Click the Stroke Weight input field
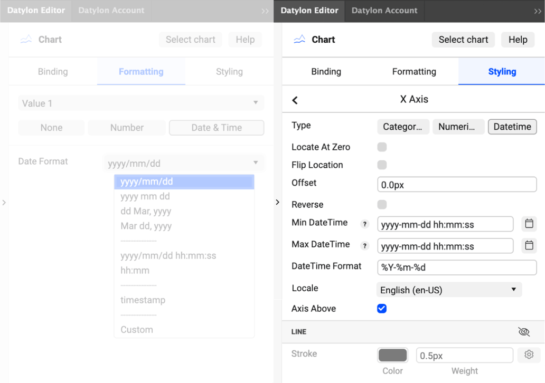The image size is (545, 383). 465,355
